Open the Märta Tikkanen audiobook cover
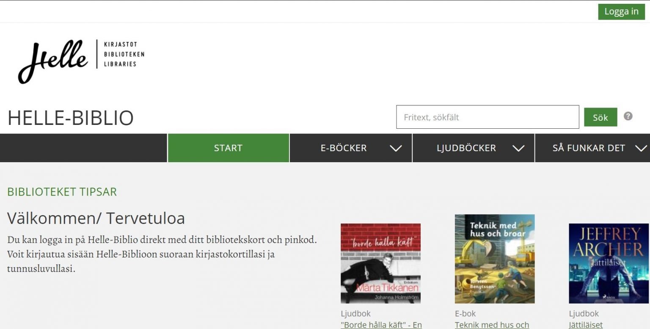650x329 pixels. pyautogui.click(x=380, y=263)
